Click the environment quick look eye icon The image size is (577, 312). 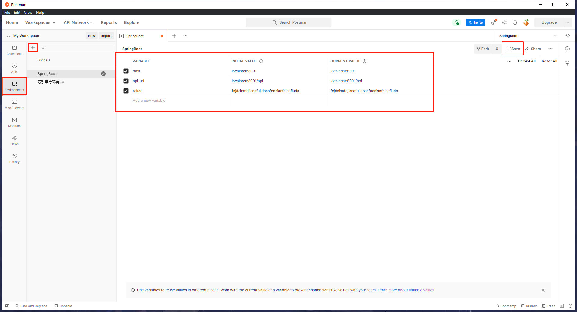567,36
